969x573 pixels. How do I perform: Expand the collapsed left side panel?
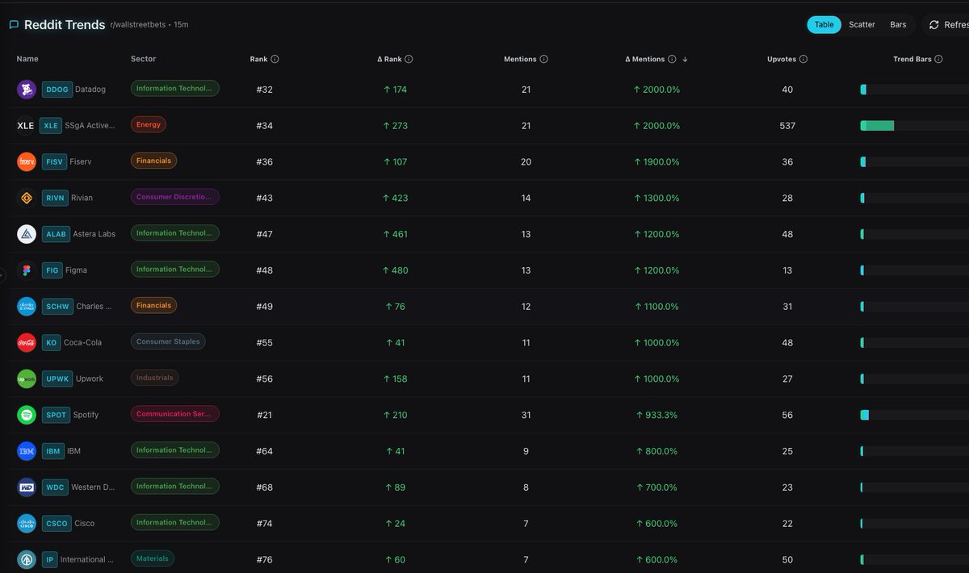[x=2, y=274]
